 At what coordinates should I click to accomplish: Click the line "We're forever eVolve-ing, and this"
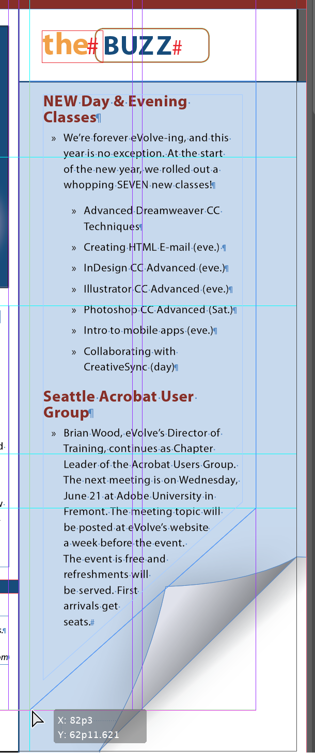point(146,138)
